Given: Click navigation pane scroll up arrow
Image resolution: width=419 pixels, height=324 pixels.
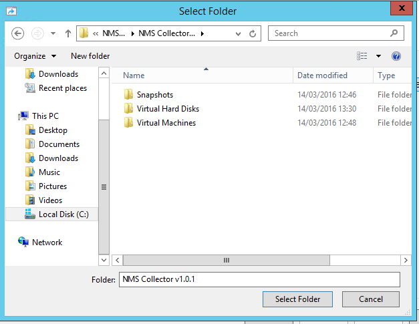Looking at the screenshot, I should [104, 73].
